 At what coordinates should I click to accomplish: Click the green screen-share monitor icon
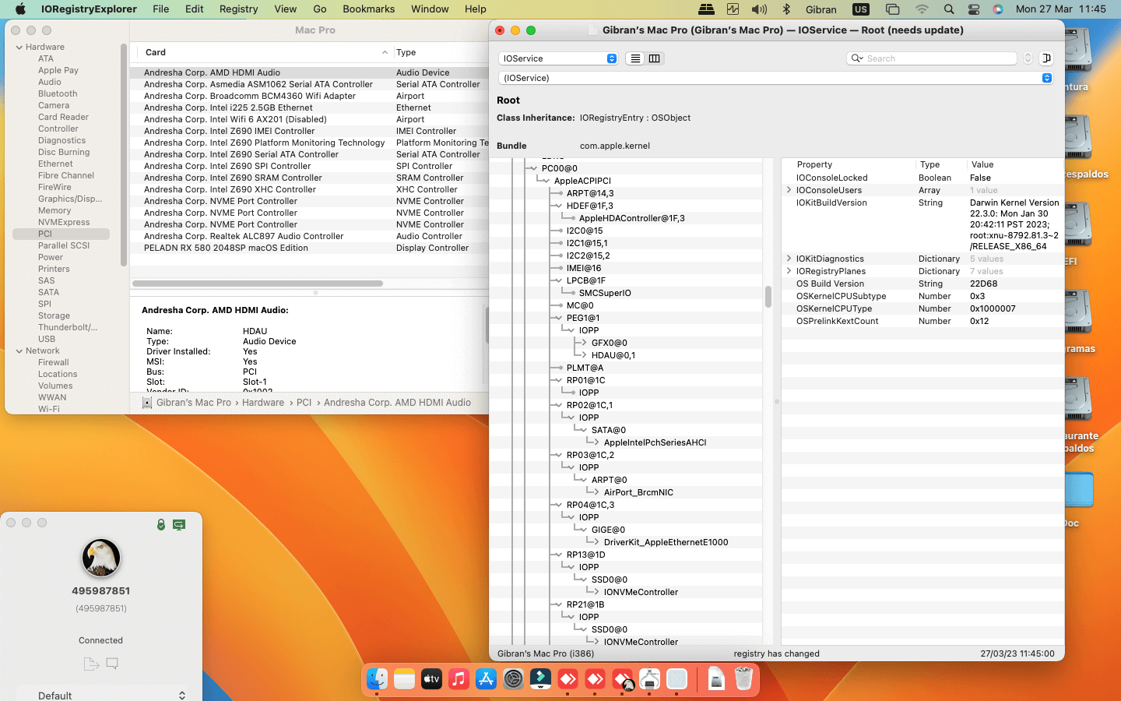click(179, 525)
